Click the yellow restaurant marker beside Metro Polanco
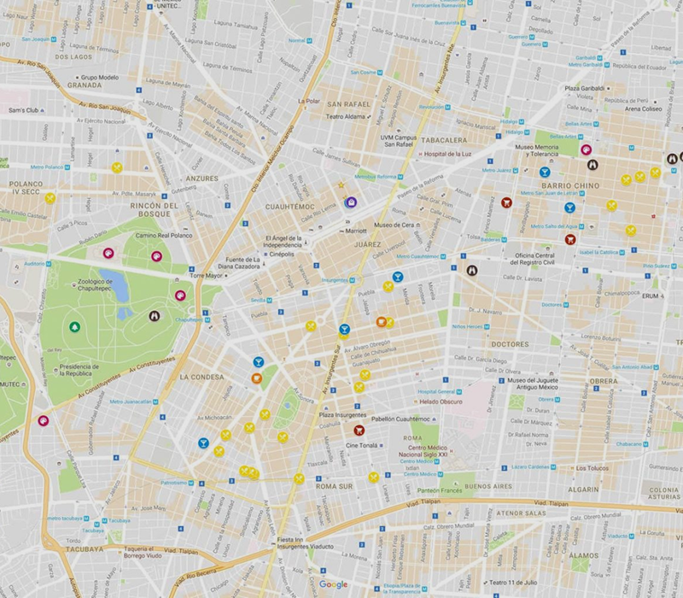This screenshot has width=683, height=598. pyautogui.click(x=117, y=167)
